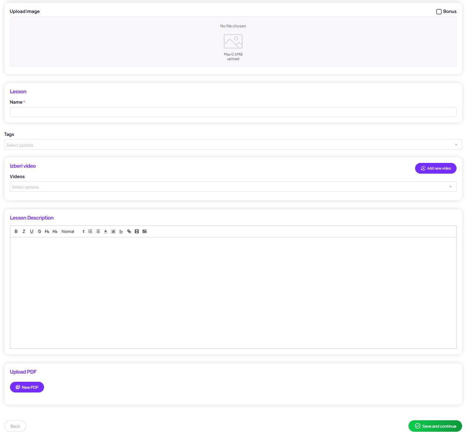
Task: Open the text color picker
Action: [x=105, y=231]
